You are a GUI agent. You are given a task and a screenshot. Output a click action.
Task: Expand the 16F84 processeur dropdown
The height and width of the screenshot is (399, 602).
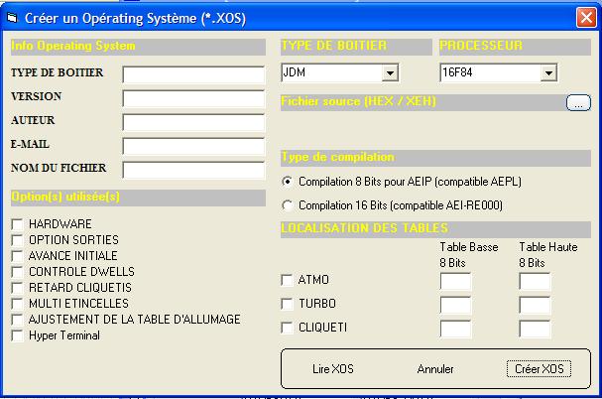point(547,73)
